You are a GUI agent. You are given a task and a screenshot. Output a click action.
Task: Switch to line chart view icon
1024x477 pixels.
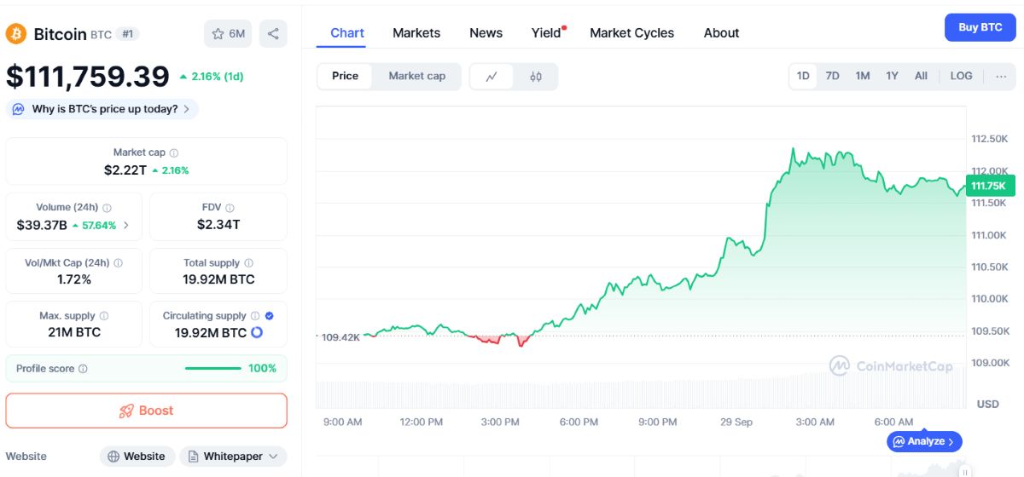[x=492, y=77]
